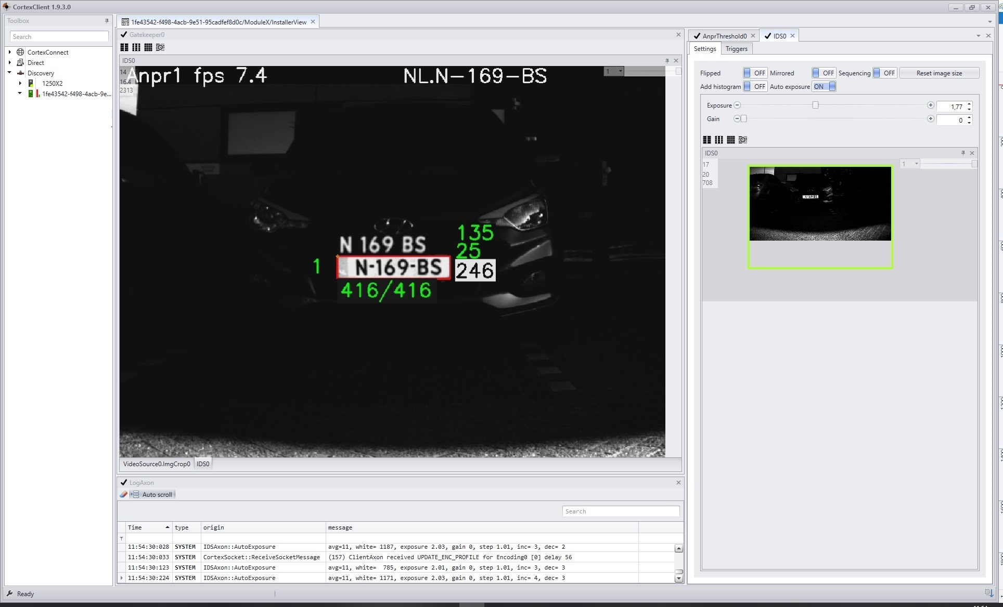Viewport: 1003px width, 607px height.
Task: Select the two-column layout icon in Gatekeeper0
Action: coord(124,47)
